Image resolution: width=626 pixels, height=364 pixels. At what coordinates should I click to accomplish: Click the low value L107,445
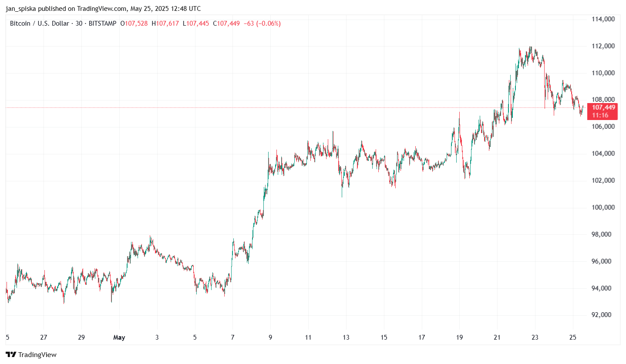coord(196,23)
